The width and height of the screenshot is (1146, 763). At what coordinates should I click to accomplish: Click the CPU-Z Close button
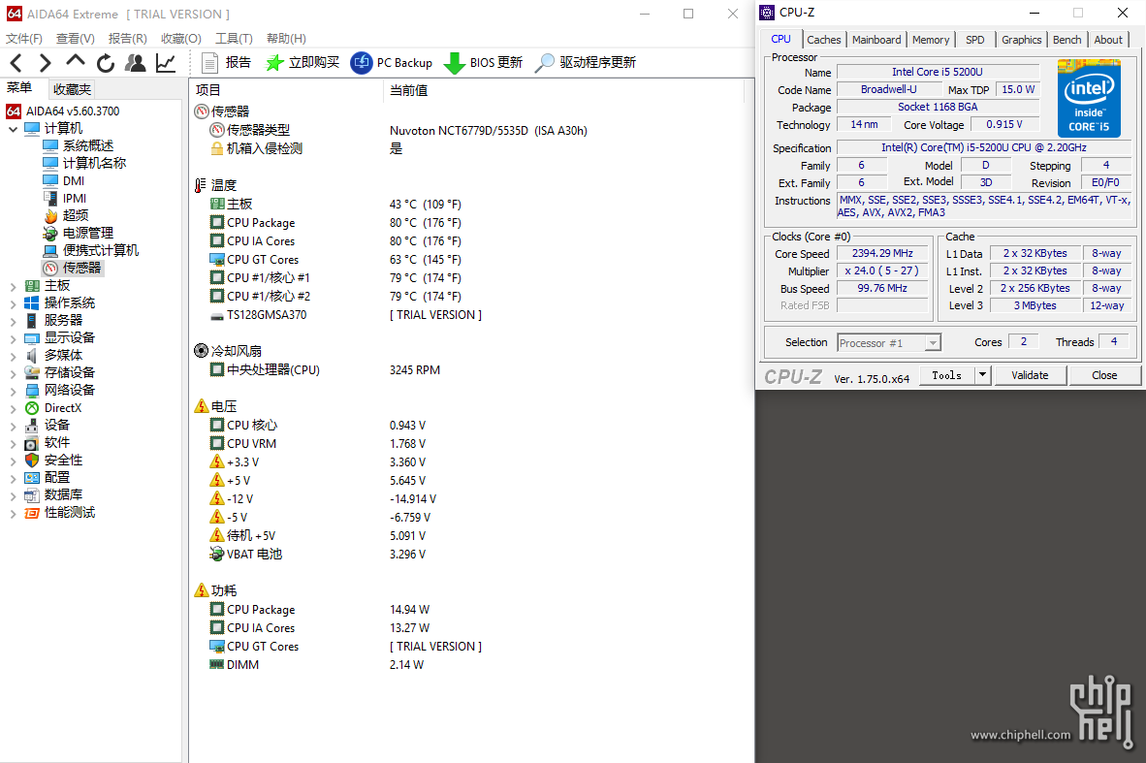click(1104, 375)
